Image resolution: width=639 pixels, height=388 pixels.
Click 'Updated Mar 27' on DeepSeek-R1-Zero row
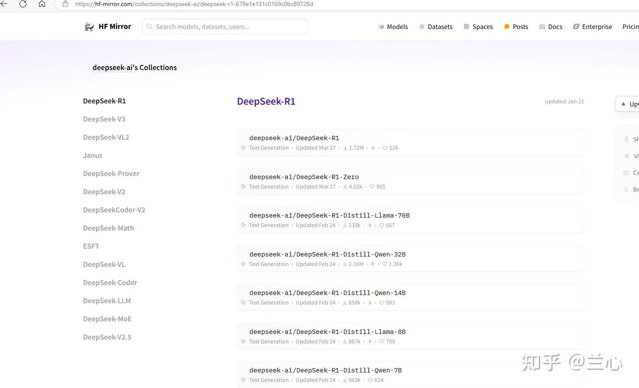point(315,187)
